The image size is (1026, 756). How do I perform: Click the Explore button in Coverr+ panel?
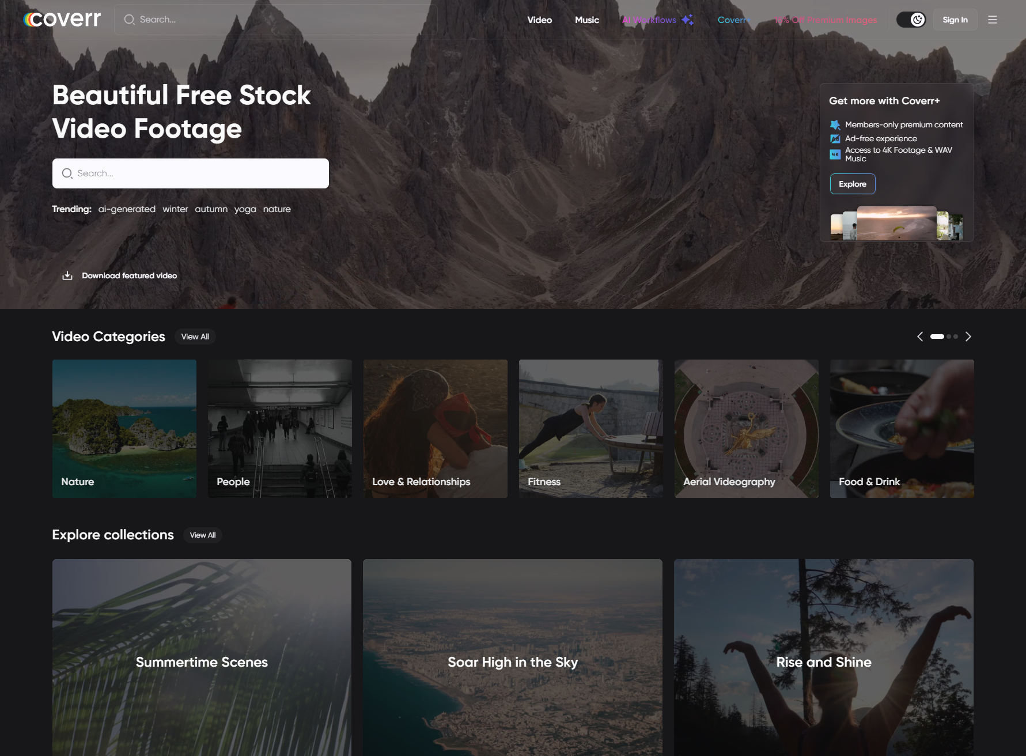[852, 184]
